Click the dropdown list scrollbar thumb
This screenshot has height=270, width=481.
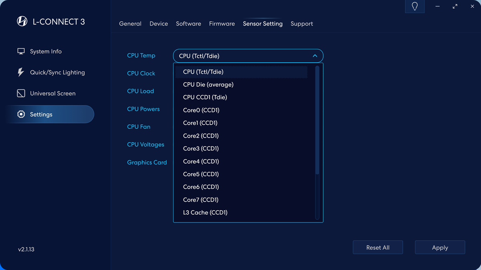pyautogui.click(x=317, y=120)
